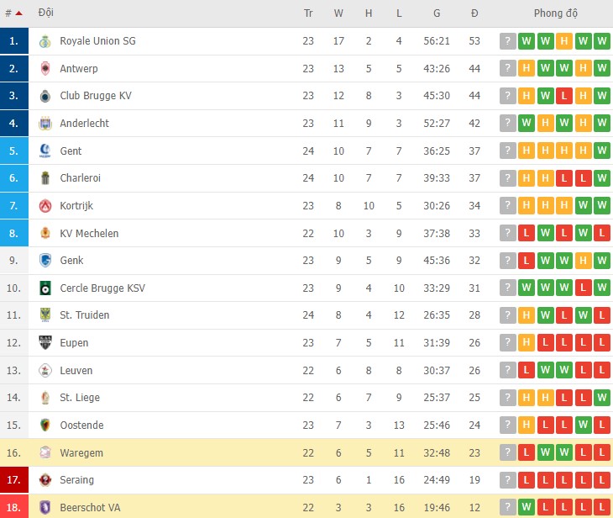This screenshot has height=518, width=613.
Task: Click Beerschot VA's green W form badge
Action: (x=527, y=508)
